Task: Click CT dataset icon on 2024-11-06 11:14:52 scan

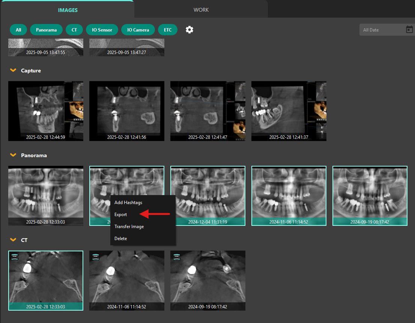Action: [x=96, y=257]
